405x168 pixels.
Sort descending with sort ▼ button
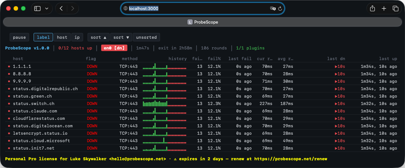(121, 37)
